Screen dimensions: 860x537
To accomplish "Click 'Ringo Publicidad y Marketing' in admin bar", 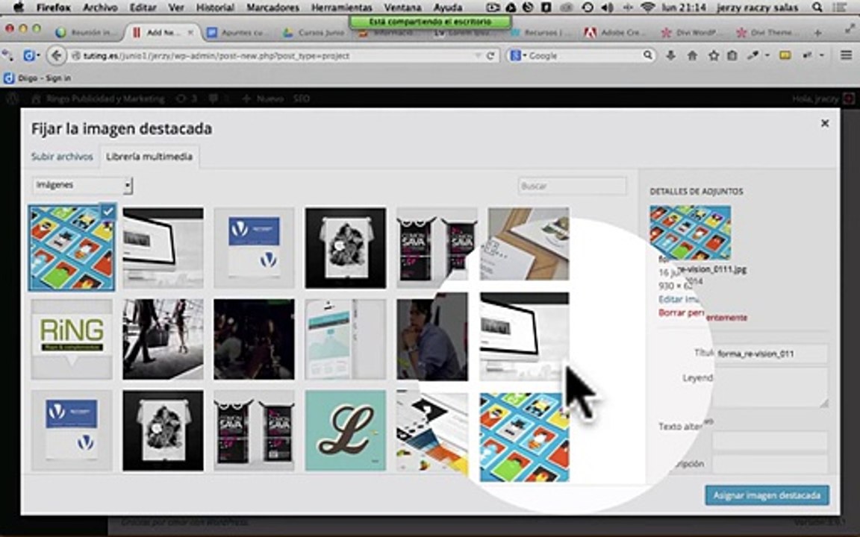I will [x=99, y=98].
